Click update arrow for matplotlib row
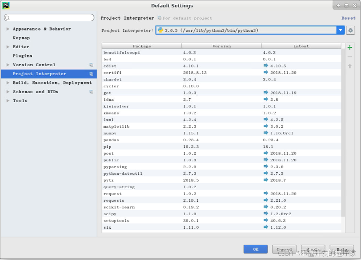Viewport: 361px width, 260px height. [x=266, y=126]
